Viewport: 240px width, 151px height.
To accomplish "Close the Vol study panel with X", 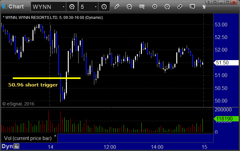I will [x=55, y=136].
